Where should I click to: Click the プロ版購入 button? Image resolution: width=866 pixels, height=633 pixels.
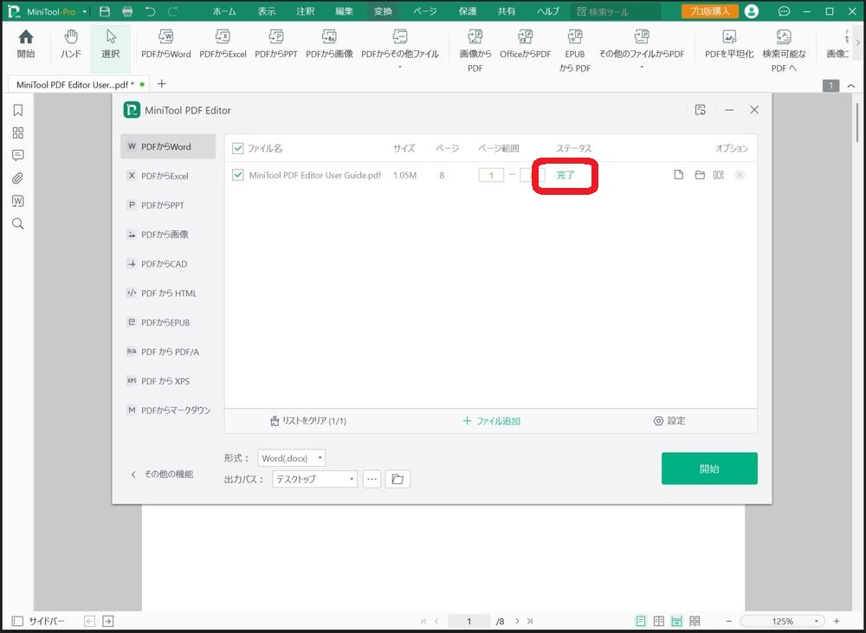click(710, 11)
